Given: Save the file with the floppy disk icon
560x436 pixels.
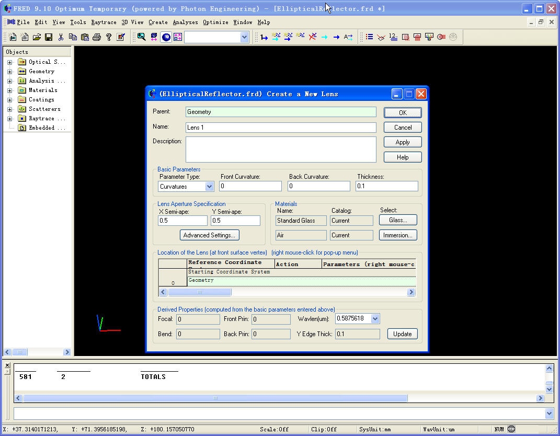Looking at the screenshot, I should click(x=49, y=37).
